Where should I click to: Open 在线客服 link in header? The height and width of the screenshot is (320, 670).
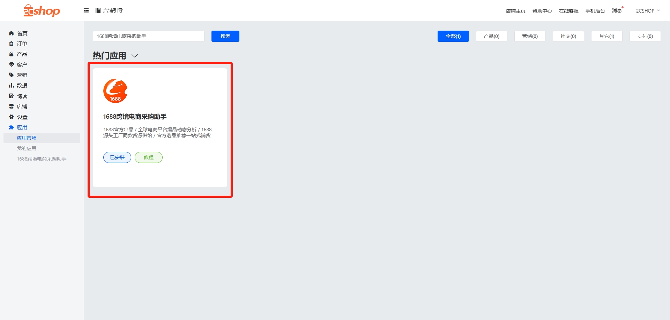569,11
